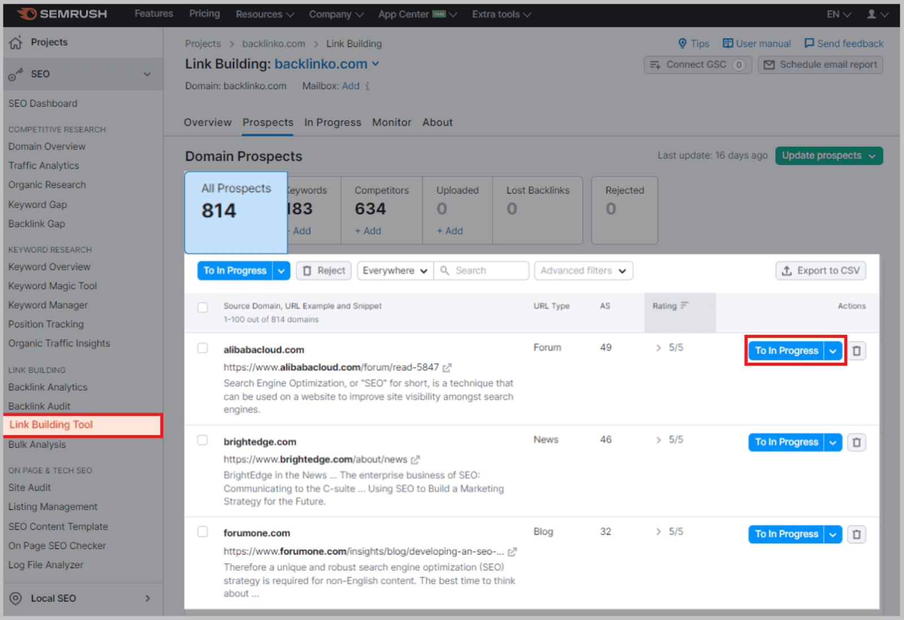
Task: Delete brightedge.com prospect via trash icon
Action: (857, 442)
